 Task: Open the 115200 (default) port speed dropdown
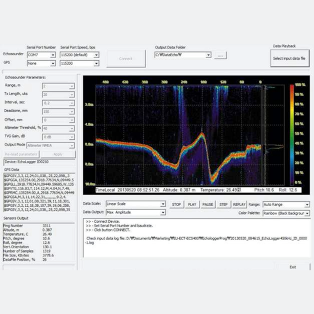pos(79,55)
